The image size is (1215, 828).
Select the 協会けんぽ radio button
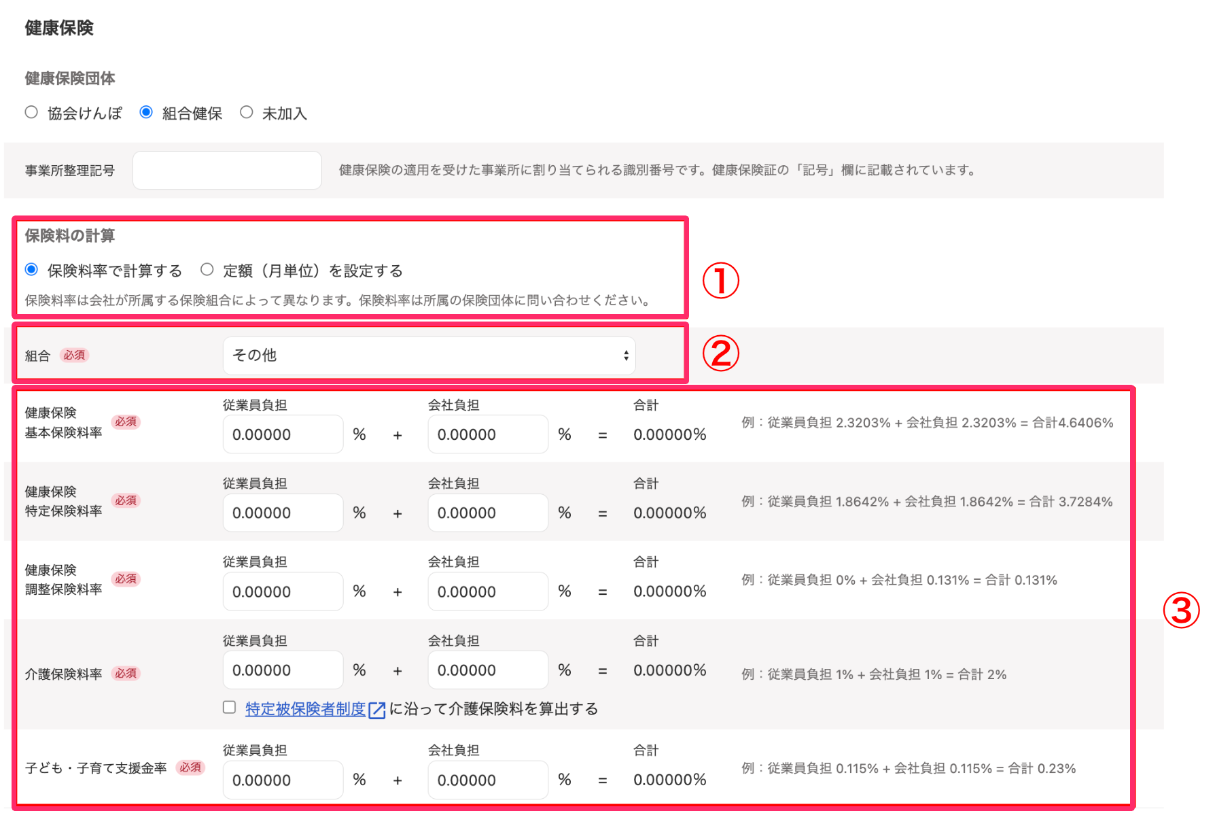[x=31, y=112]
